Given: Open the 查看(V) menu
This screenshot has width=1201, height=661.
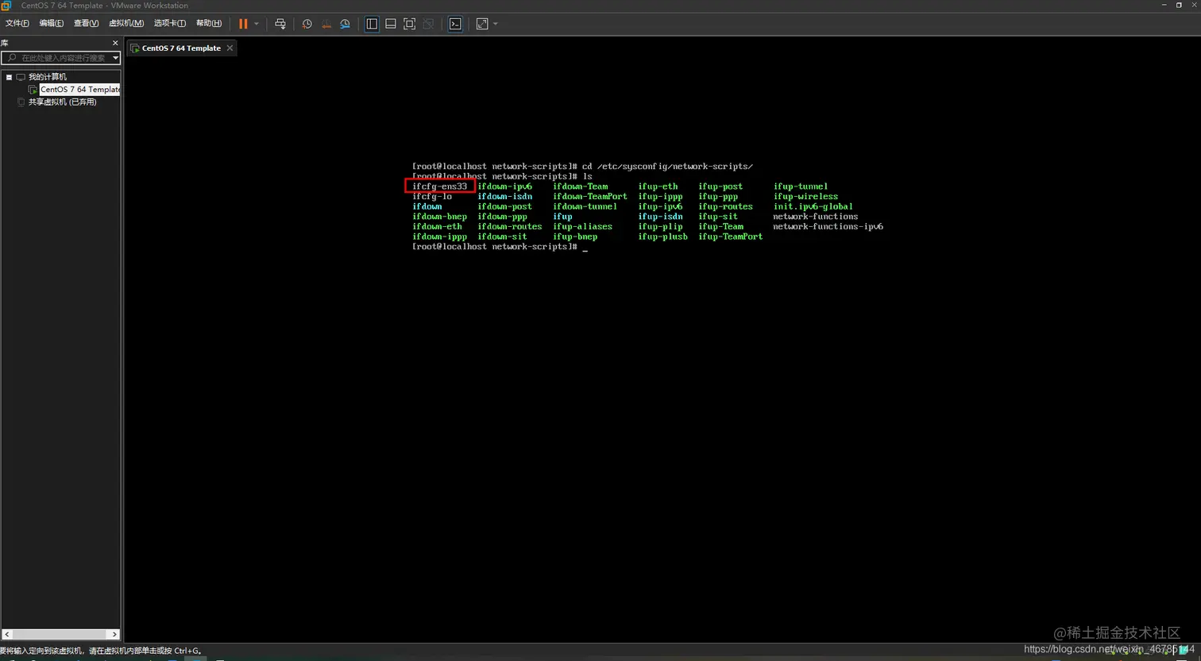Looking at the screenshot, I should (87, 24).
